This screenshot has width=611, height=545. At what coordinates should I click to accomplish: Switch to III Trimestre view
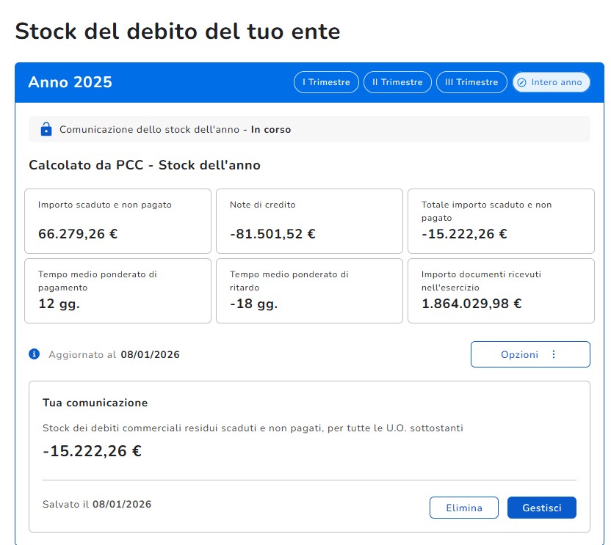(471, 82)
